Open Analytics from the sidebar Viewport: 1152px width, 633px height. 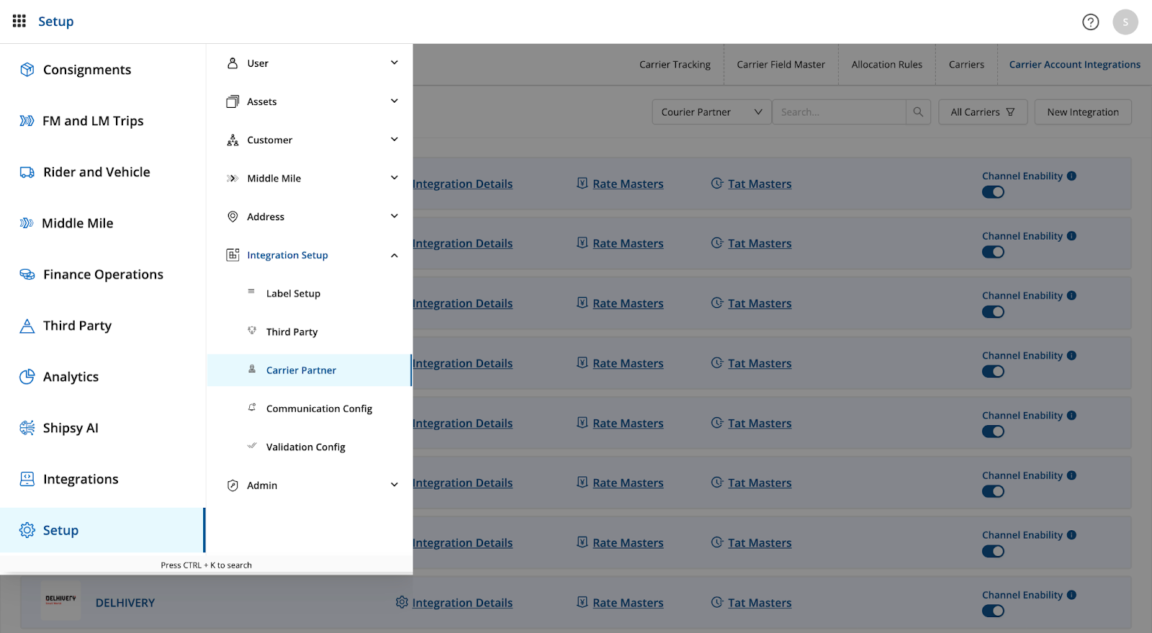coord(71,377)
